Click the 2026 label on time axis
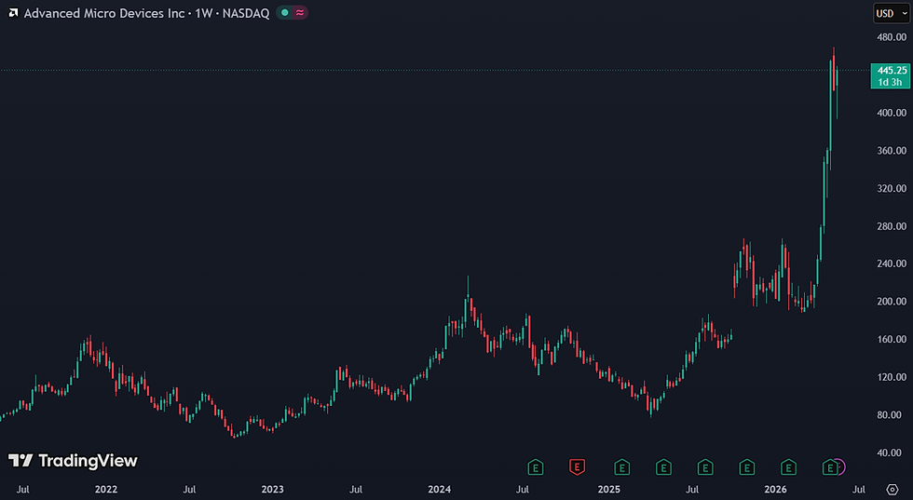The image size is (913, 500). tap(775, 490)
